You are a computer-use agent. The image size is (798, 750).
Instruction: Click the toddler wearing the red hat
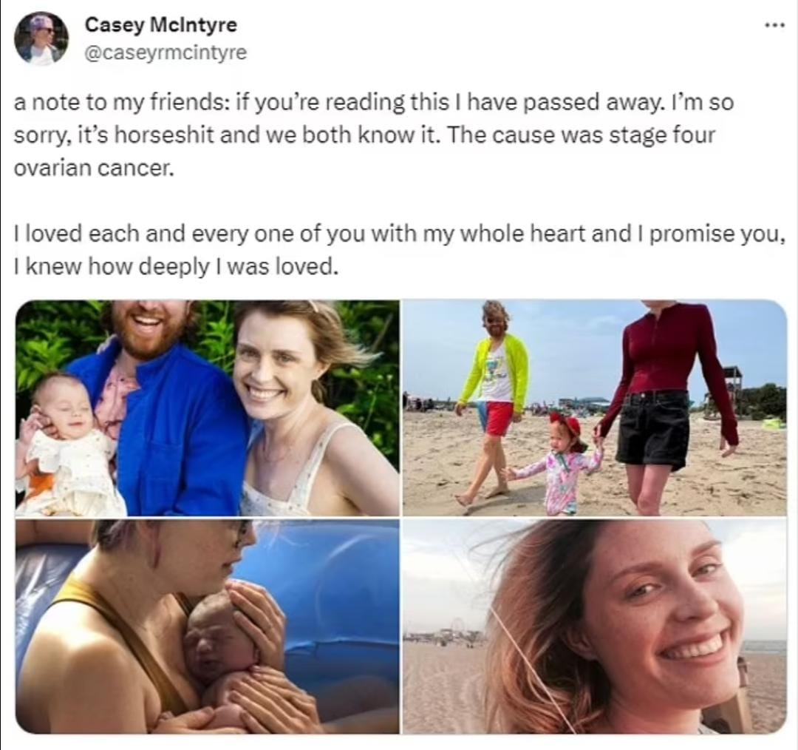coord(563,462)
